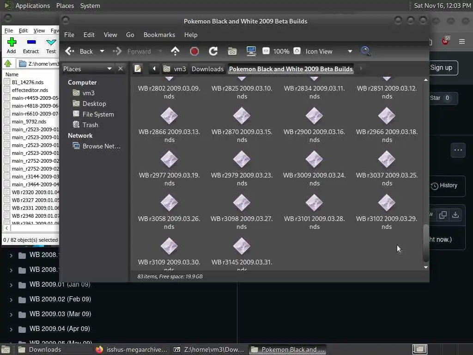Click Extract in 7-Zip window
Screen dimensions: 473x355
pyautogui.click(x=31, y=46)
